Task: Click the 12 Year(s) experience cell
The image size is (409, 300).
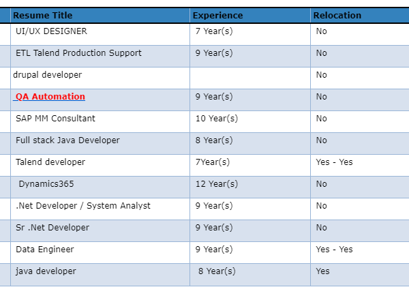Action: [x=217, y=184]
